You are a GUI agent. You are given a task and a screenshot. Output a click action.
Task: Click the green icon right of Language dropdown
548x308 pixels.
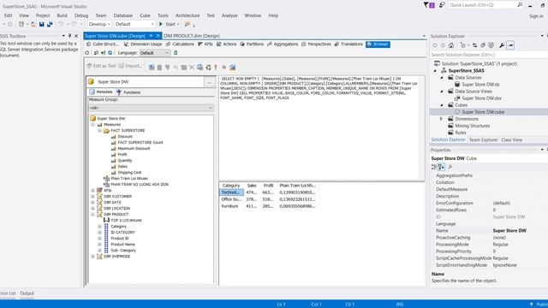[x=176, y=53]
